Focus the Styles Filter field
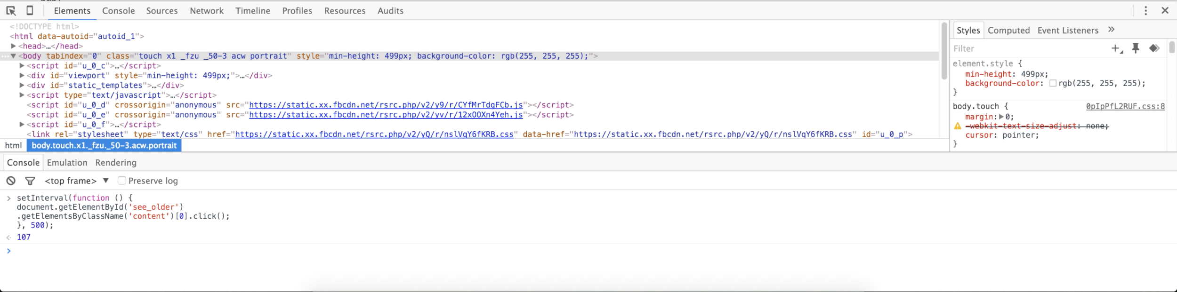This screenshot has height=292, width=1177. pyautogui.click(x=1029, y=48)
